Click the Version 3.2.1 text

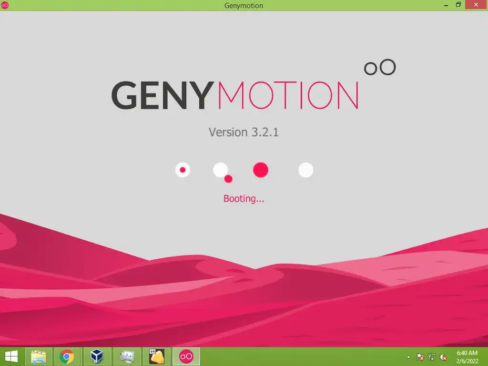point(244,132)
